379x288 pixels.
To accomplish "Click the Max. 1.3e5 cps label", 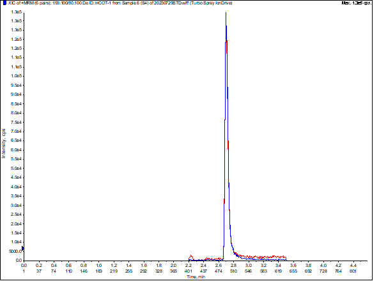I will 357,3.
